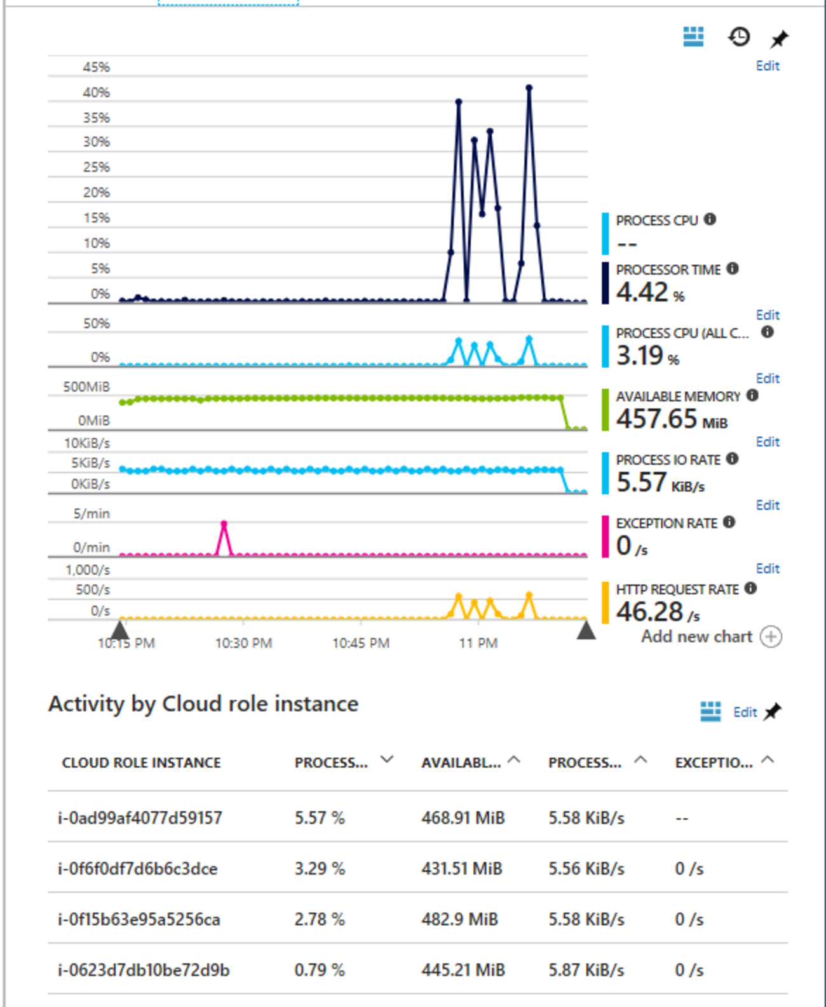Click the right time range handle on timeline
Image resolution: width=826 pixels, height=1007 pixels.
586,630
